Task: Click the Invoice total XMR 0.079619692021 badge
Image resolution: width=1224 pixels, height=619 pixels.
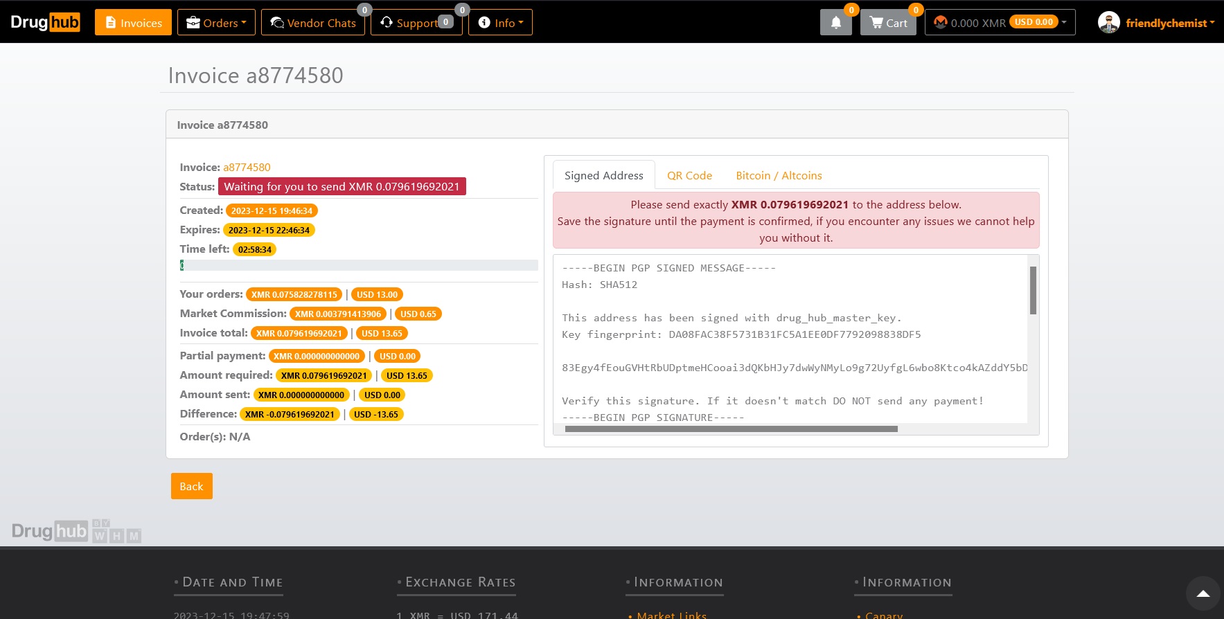Action: click(x=299, y=333)
